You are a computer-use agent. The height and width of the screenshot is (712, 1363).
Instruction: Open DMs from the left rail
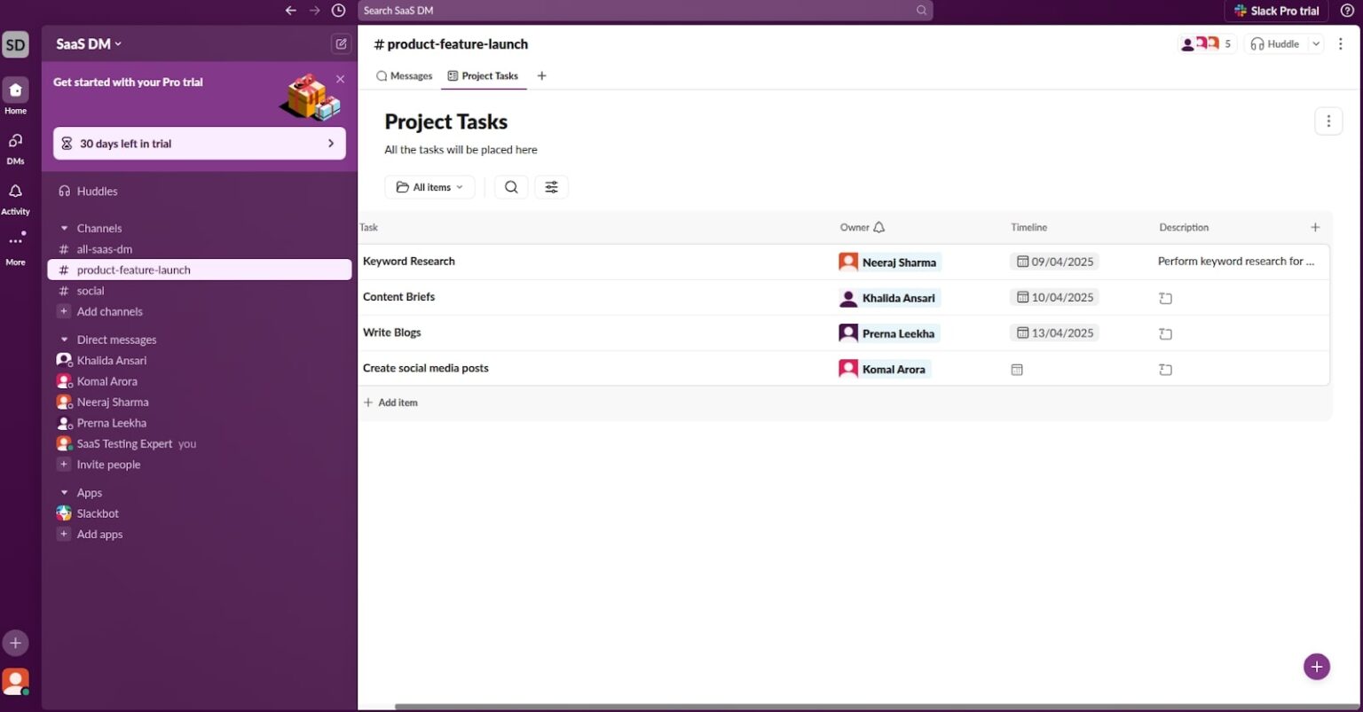point(15,147)
